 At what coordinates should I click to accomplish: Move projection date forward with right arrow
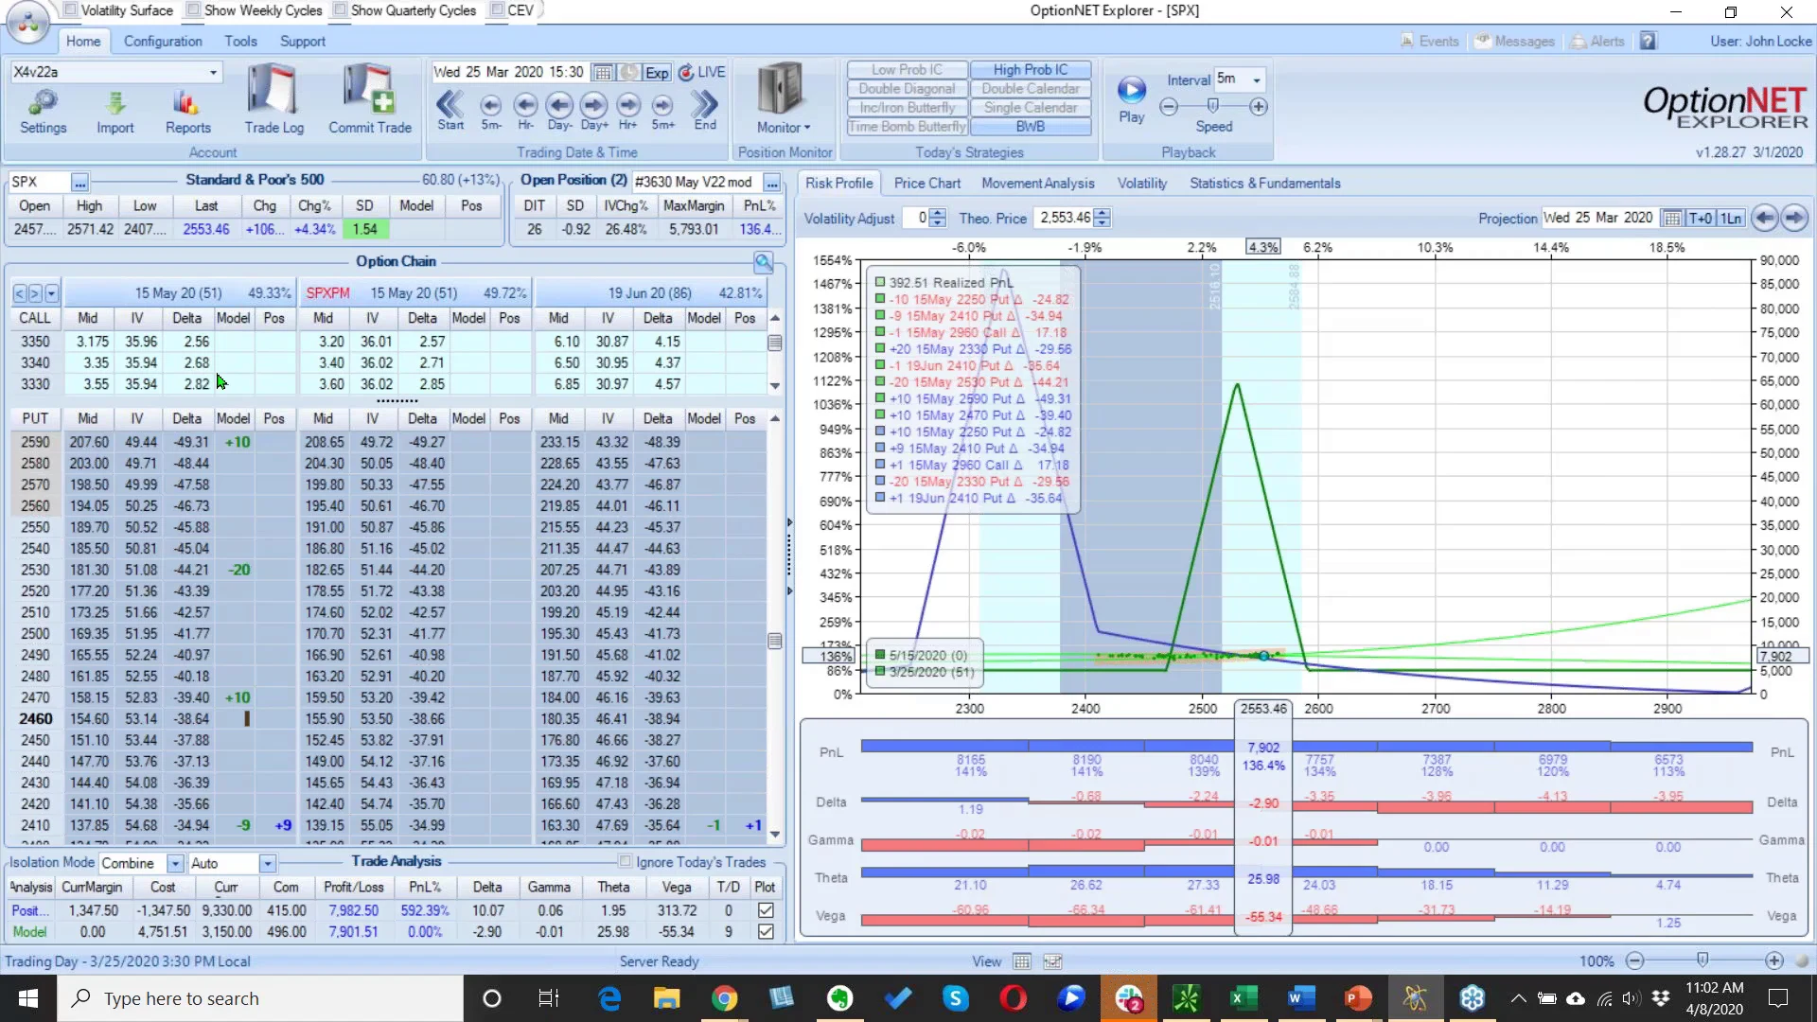pyautogui.click(x=1794, y=218)
